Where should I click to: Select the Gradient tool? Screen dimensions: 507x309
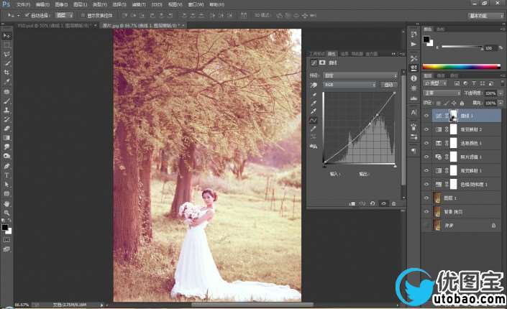coord(6,138)
